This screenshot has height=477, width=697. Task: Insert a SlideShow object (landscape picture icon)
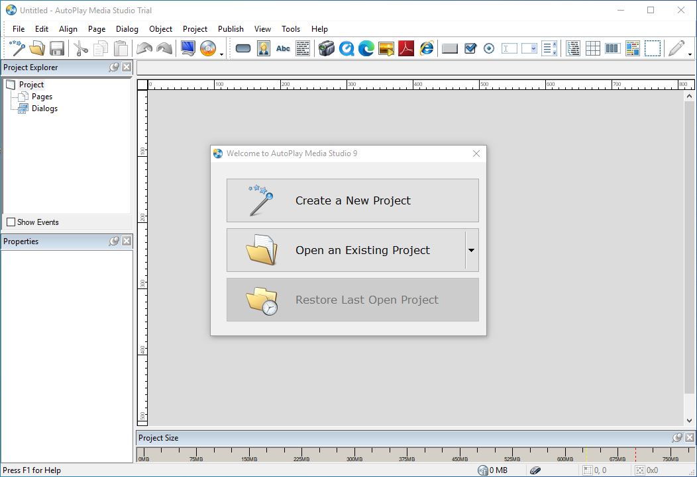point(386,48)
